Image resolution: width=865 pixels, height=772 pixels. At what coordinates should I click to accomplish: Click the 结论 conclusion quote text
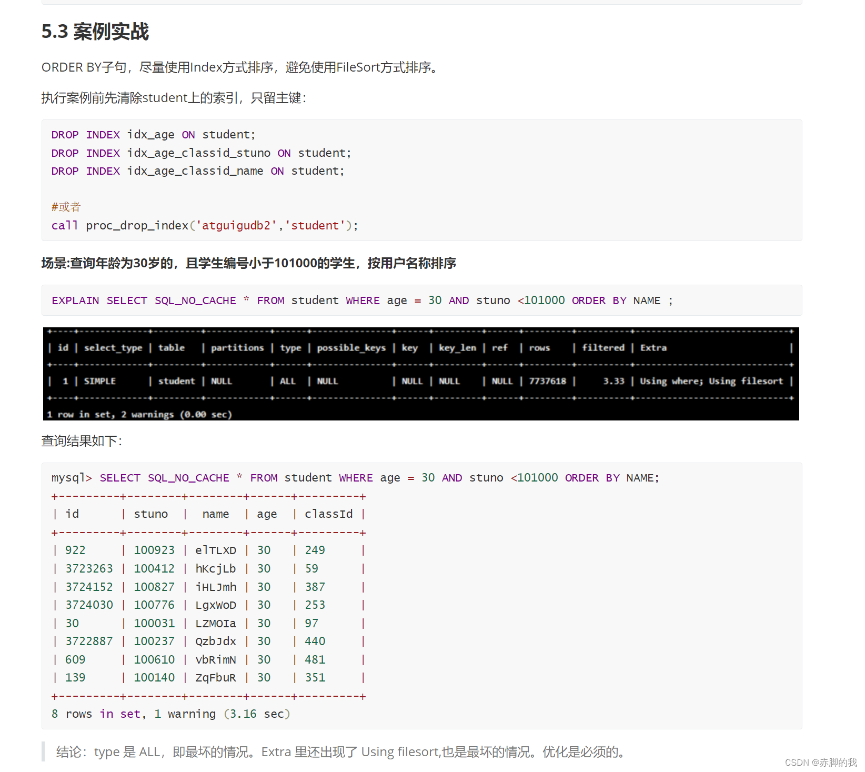(x=340, y=752)
